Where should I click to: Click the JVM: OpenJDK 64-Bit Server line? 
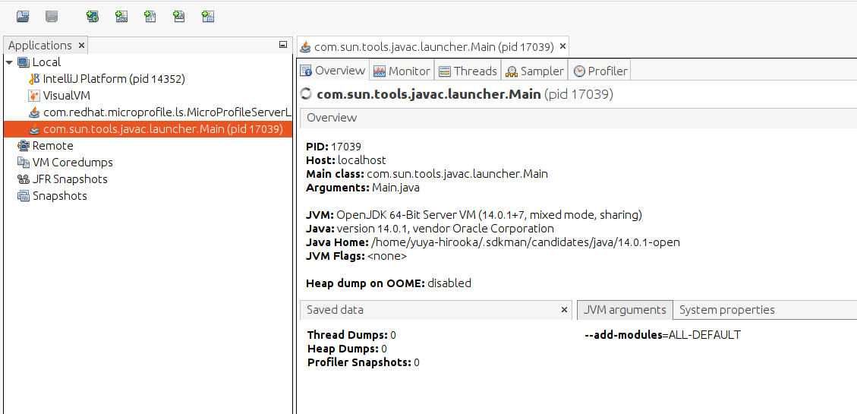(474, 214)
